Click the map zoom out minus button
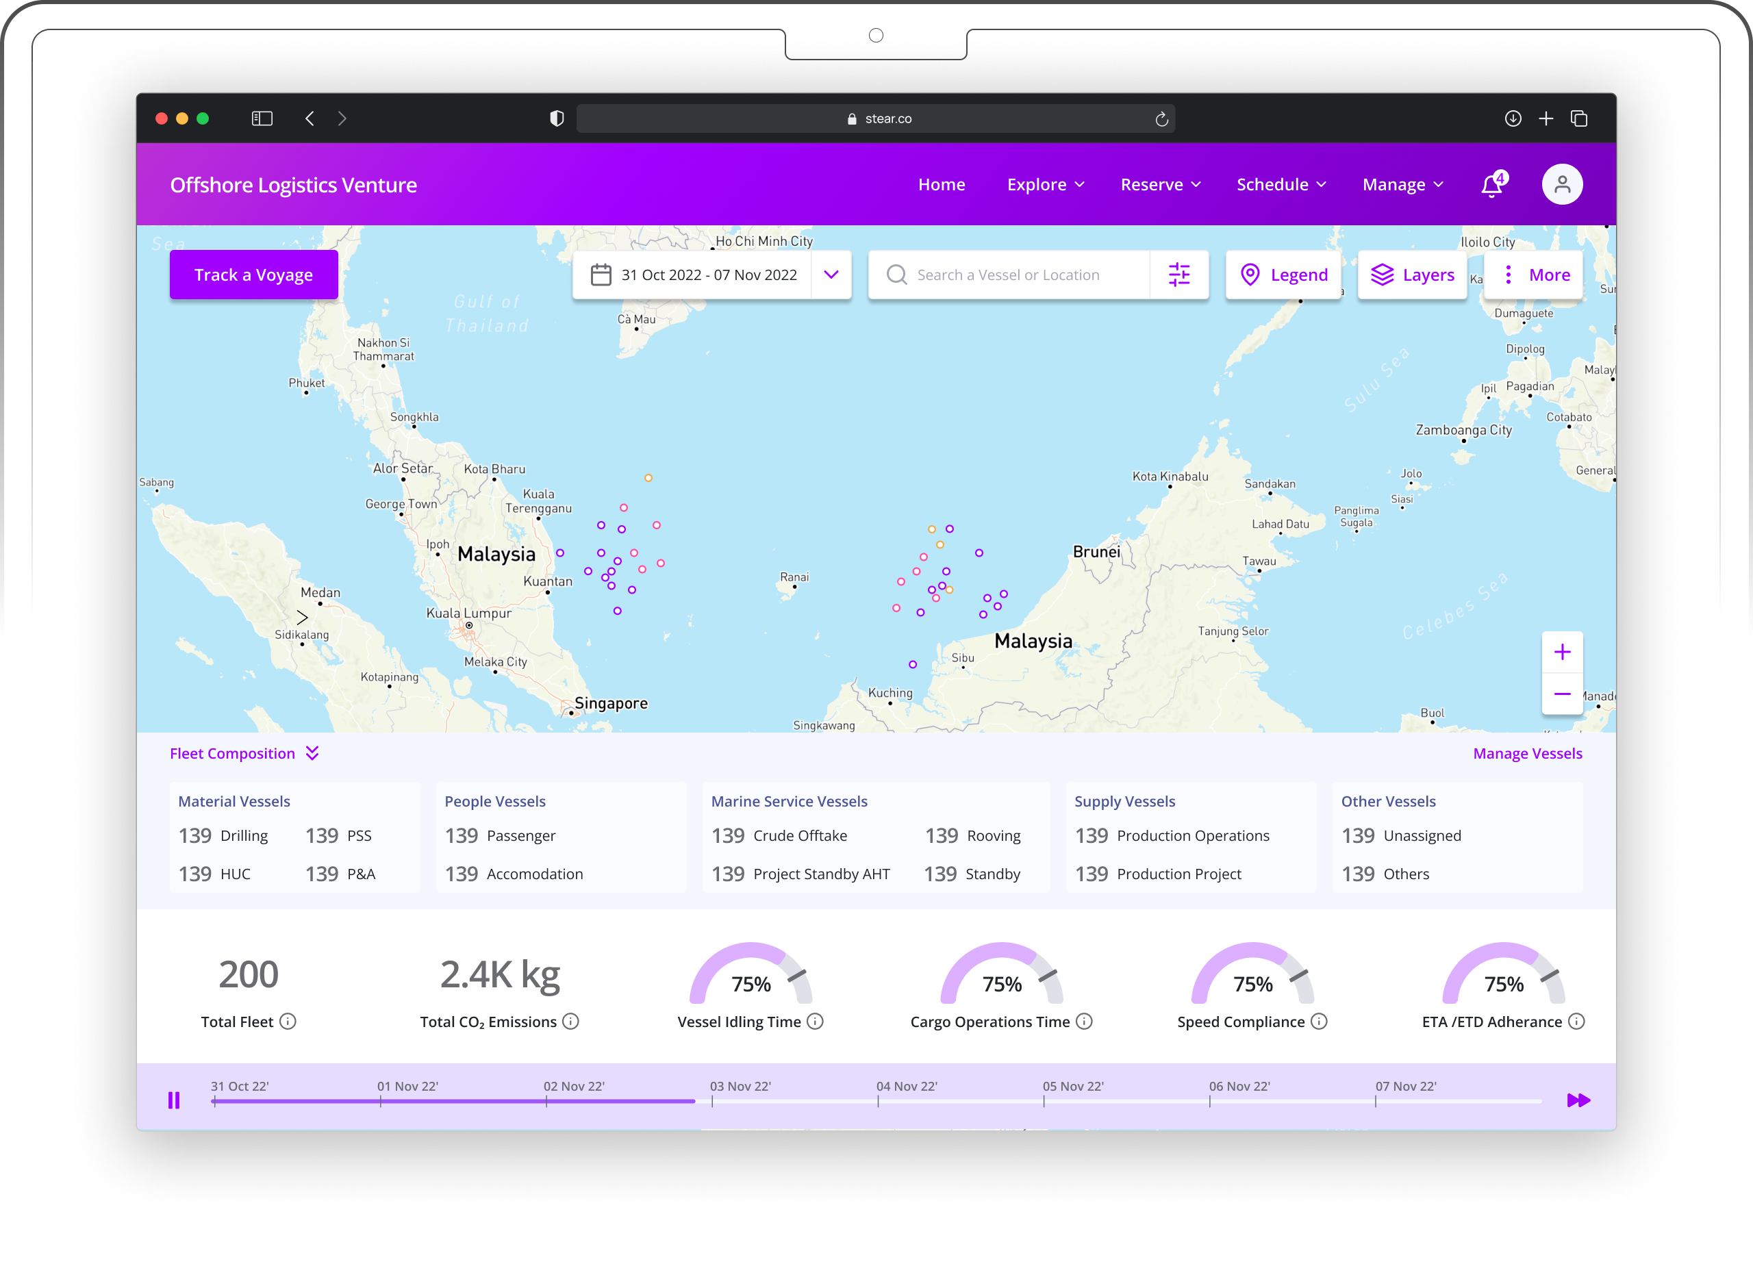 tap(1561, 694)
